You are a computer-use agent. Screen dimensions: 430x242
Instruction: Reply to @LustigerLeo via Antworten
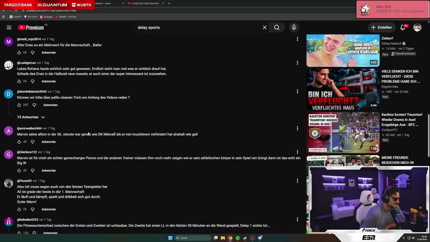click(49, 81)
